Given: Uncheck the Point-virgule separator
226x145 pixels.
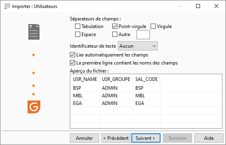Looking at the screenshot, I should coord(115,26).
